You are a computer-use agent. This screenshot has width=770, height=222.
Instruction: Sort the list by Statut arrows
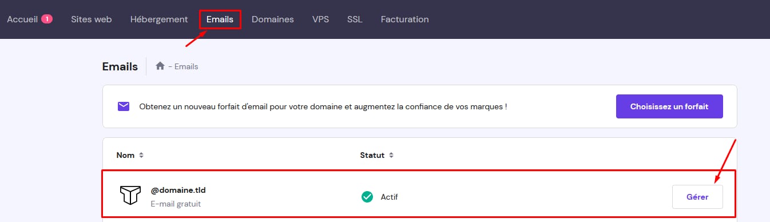click(391, 155)
